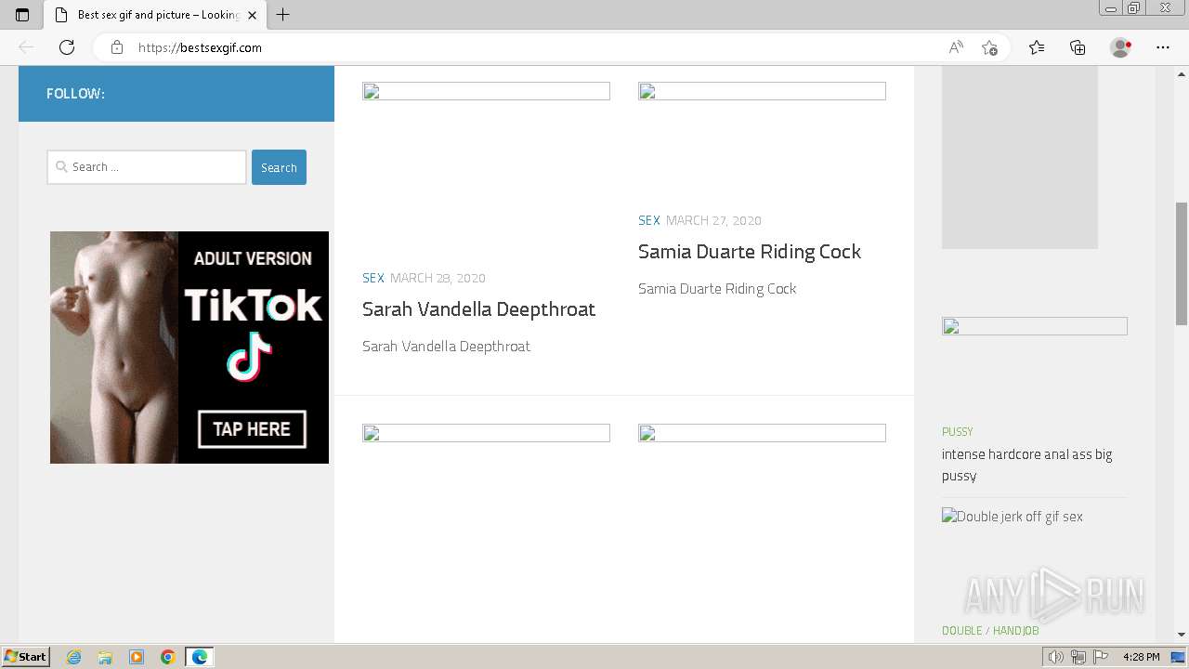Activate the Read aloud icon

tap(956, 47)
